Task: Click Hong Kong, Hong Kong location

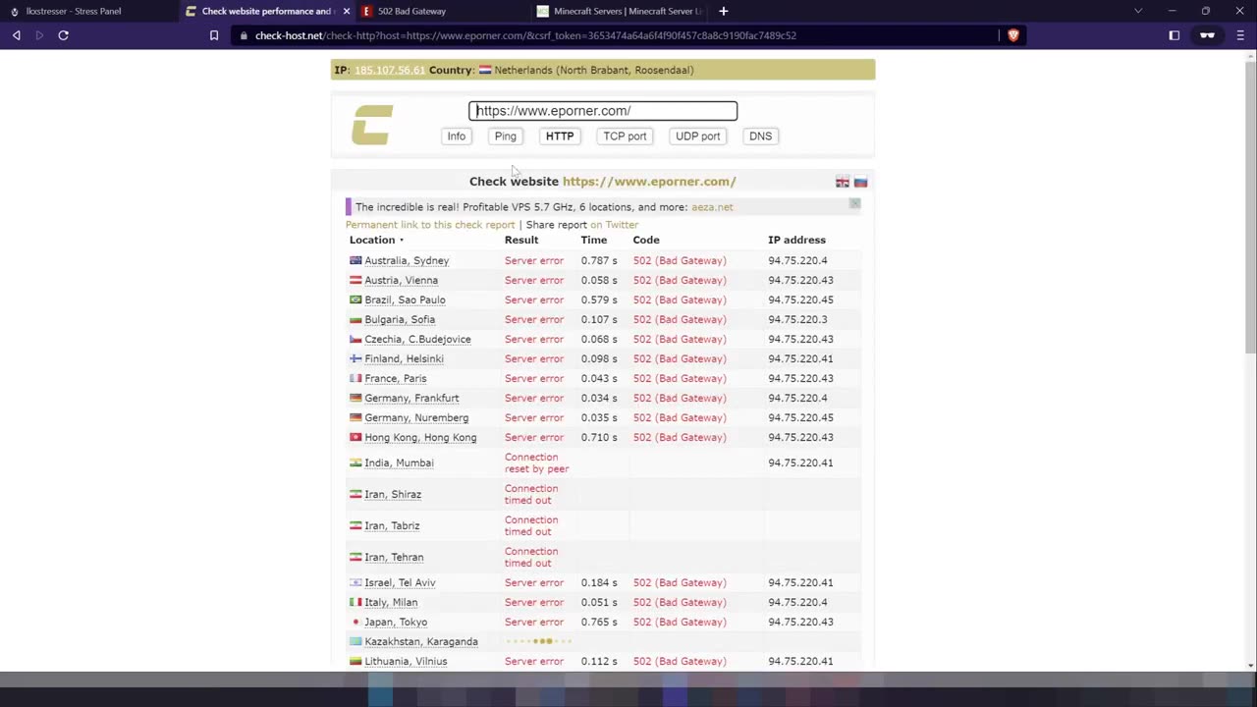Action: click(x=420, y=437)
